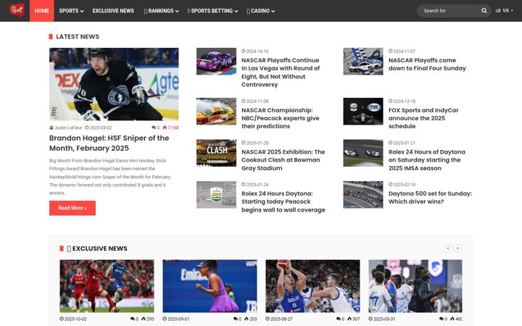The image size is (522, 326).
Task: Expand the Rankings menu
Action: point(161,11)
